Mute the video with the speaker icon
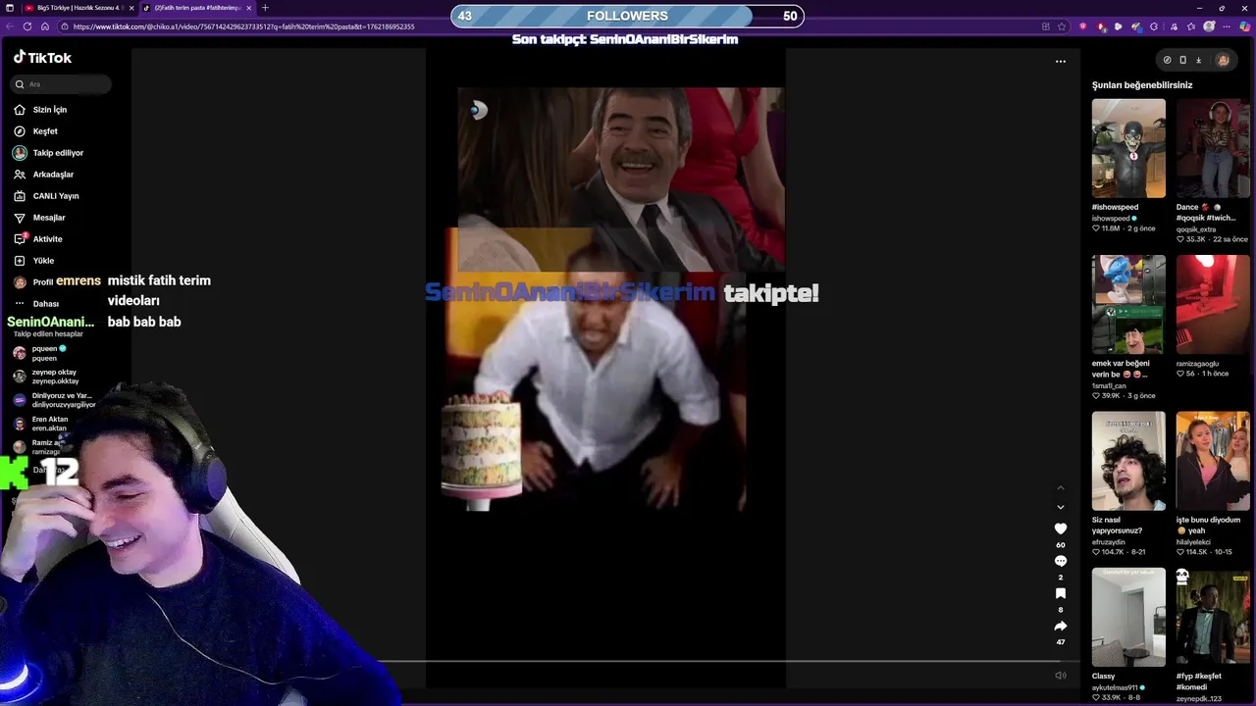This screenshot has height=706, width=1256. coord(1060,676)
